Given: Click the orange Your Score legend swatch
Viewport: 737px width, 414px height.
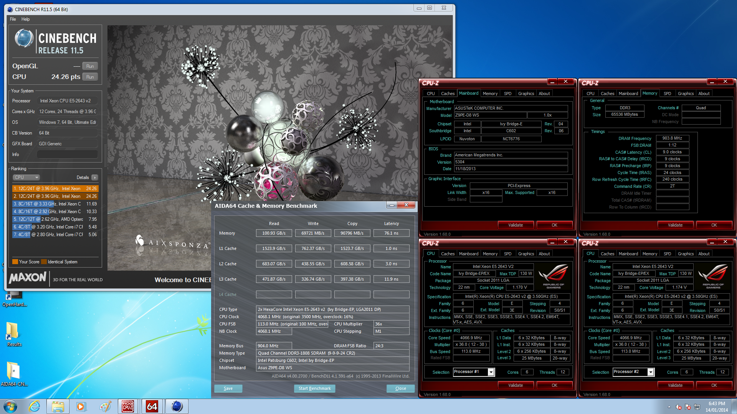Looking at the screenshot, I should coord(15,262).
